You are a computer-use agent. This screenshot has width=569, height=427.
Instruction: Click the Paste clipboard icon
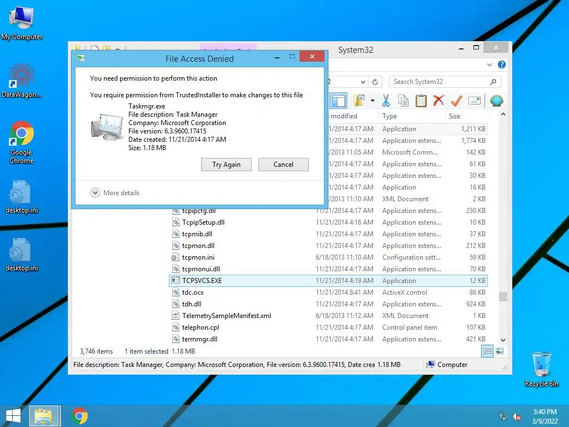pyautogui.click(x=421, y=101)
